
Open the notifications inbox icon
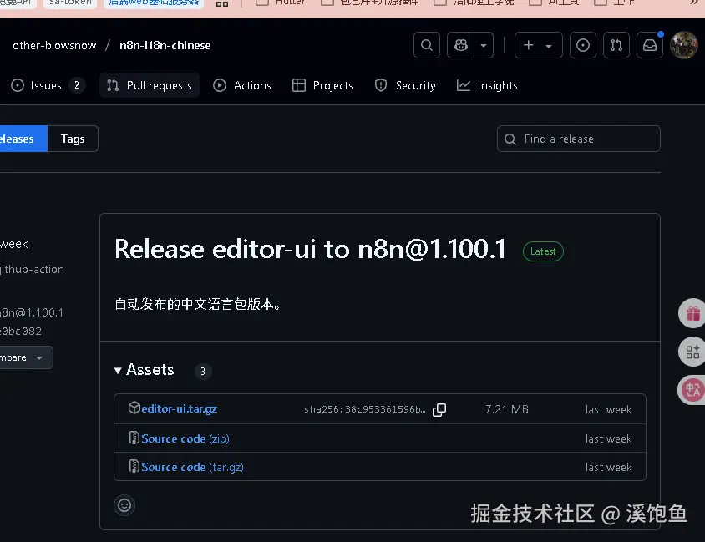pos(650,45)
